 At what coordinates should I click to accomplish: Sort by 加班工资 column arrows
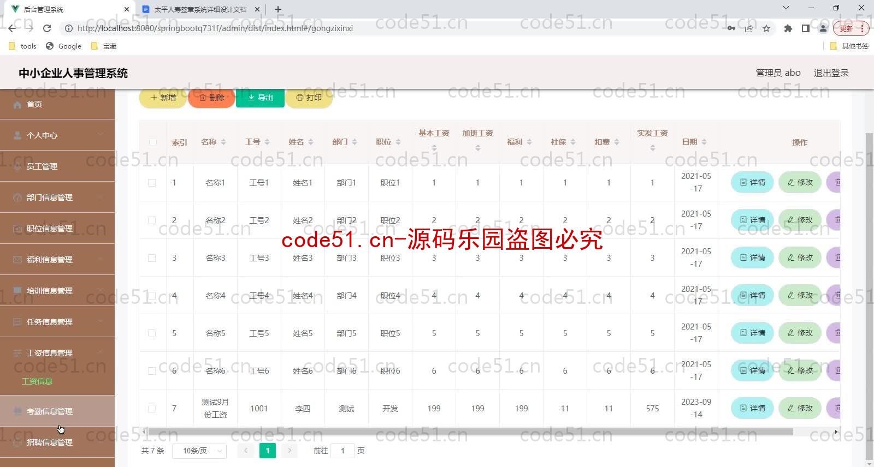[x=478, y=148]
